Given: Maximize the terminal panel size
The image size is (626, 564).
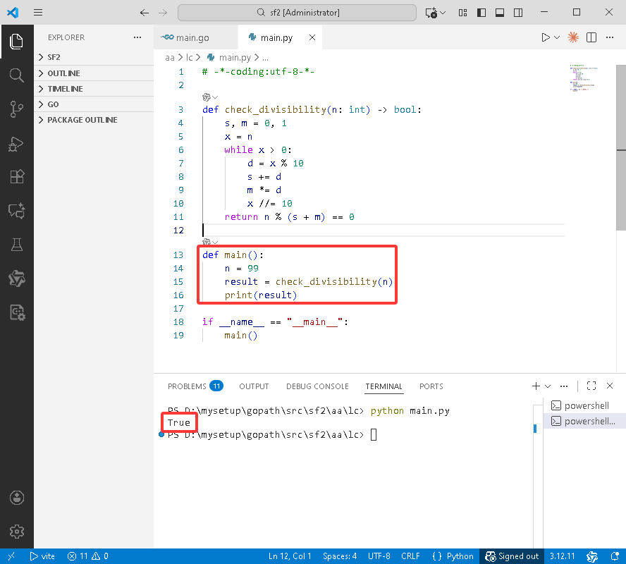Looking at the screenshot, I should (x=591, y=386).
